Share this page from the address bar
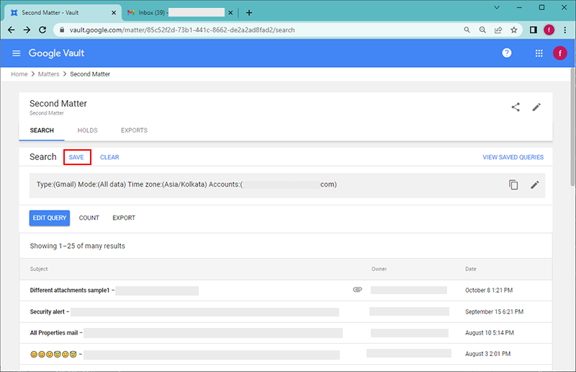This screenshot has width=576, height=372. pos(498,30)
